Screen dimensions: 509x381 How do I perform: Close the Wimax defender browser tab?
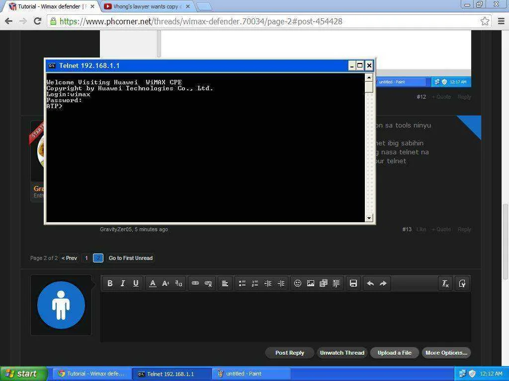[92, 6]
